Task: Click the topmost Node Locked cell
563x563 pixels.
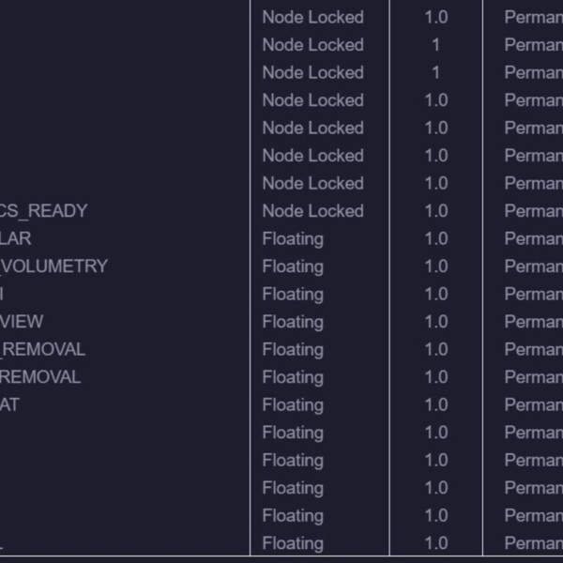Action: tap(312, 17)
